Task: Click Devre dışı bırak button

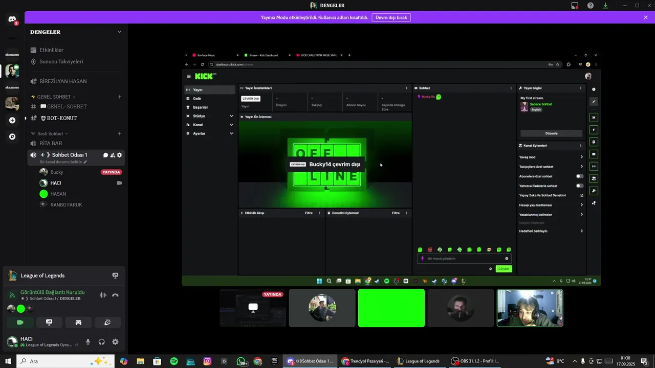Action: pos(391,17)
